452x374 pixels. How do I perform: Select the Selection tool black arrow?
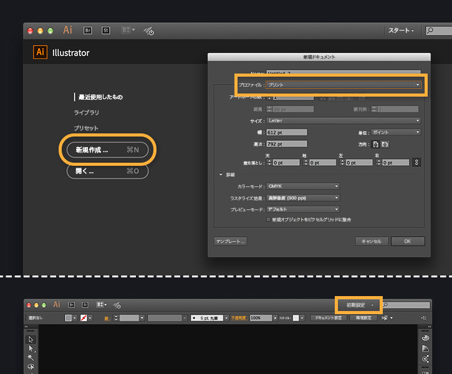point(31,340)
